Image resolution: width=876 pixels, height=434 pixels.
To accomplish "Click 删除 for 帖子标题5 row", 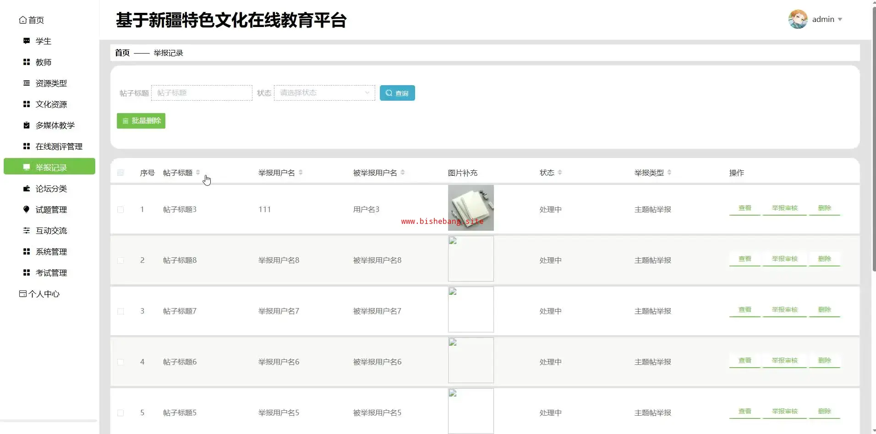I will pos(825,412).
